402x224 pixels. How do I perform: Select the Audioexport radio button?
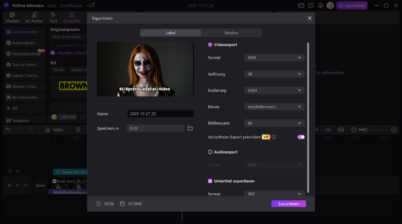(210, 152)
